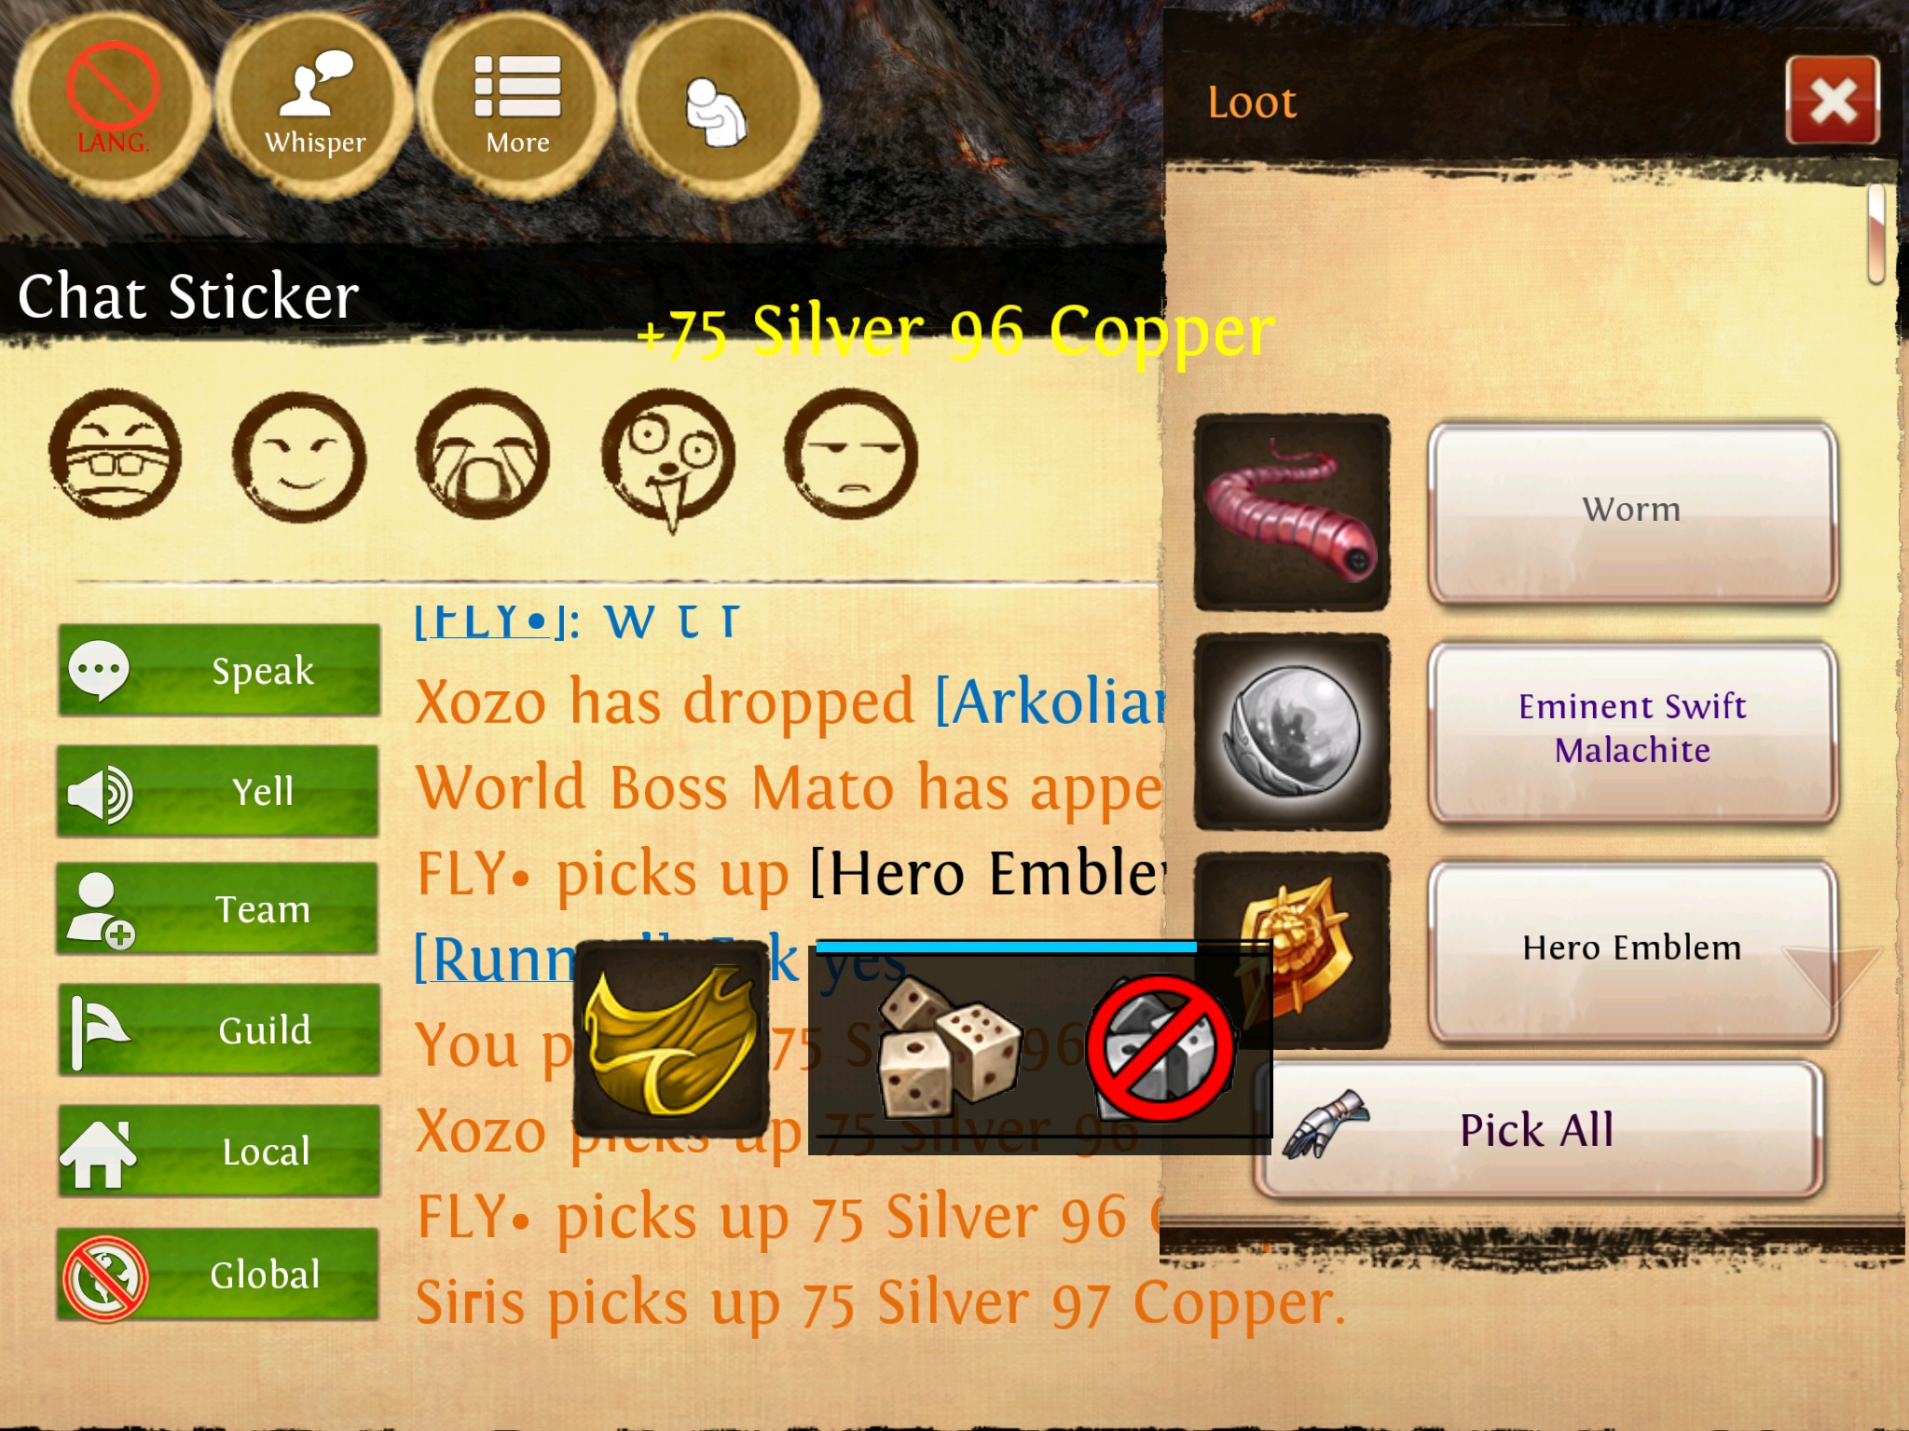Select the Team chat channel
The width and height of the screenshot is (1909, 1431).
(218, 908)
